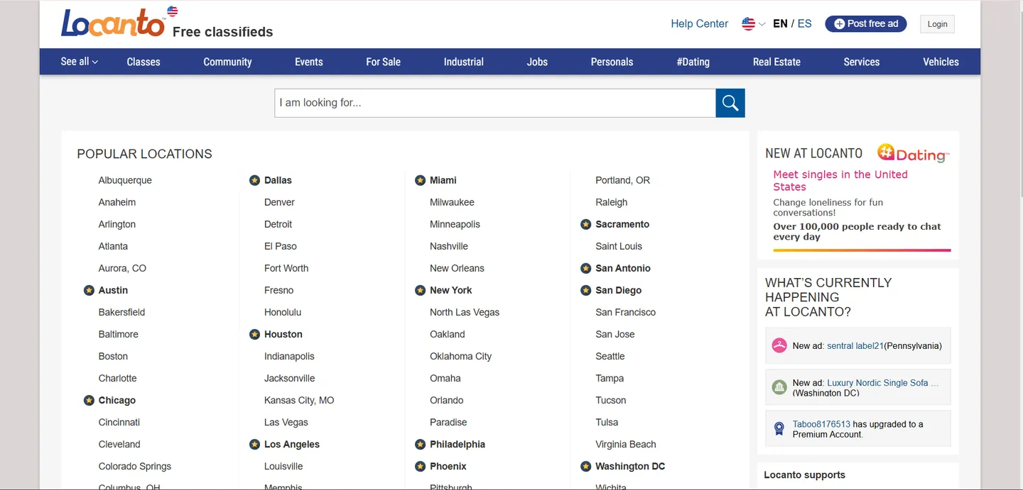Click the star icon beside San Diego
Viewport: 1023px width, 490px height.
pos(585,290)
